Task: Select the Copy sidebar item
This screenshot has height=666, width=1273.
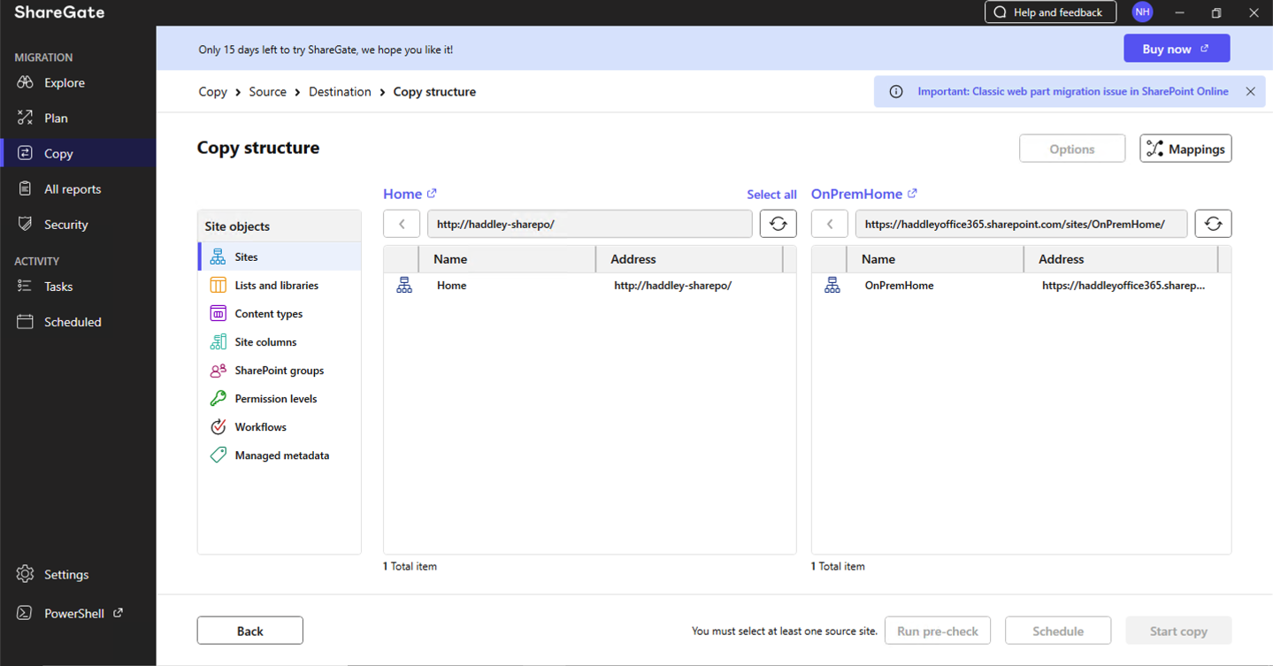Action: [x=78, y=153]
